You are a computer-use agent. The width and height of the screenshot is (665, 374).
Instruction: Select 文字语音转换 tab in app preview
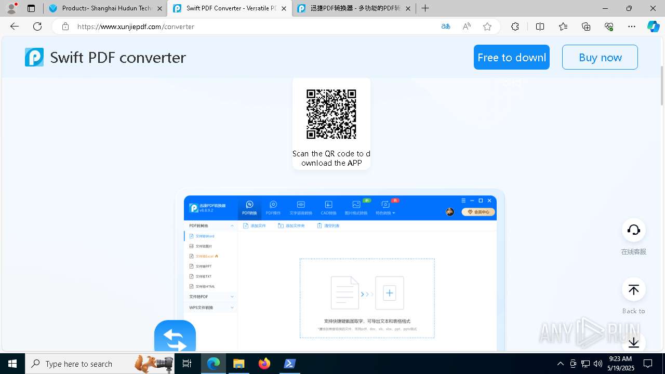[301, 208]
